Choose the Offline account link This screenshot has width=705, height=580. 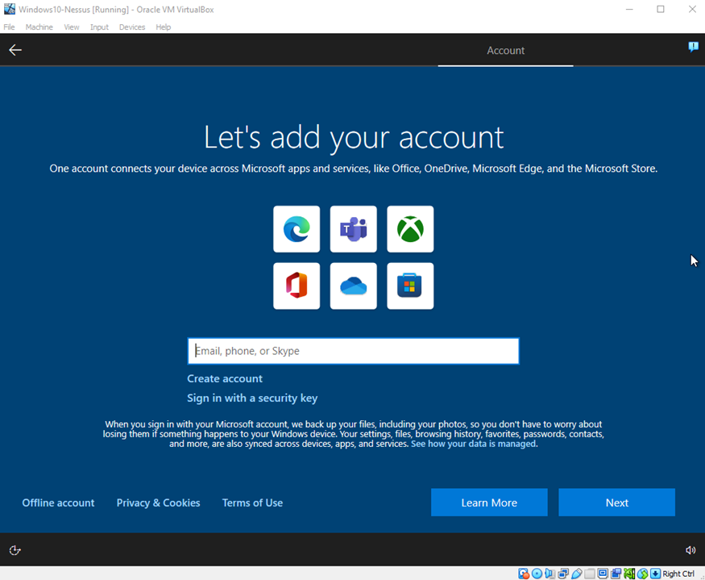tap(58, 503)
